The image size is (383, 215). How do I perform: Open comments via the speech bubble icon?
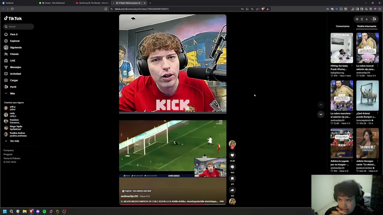click(232, 167)
